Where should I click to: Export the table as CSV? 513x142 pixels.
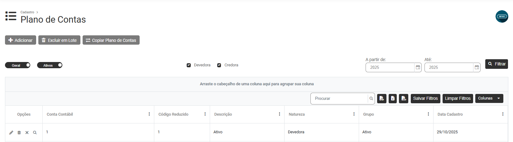(x=404, y=99)
